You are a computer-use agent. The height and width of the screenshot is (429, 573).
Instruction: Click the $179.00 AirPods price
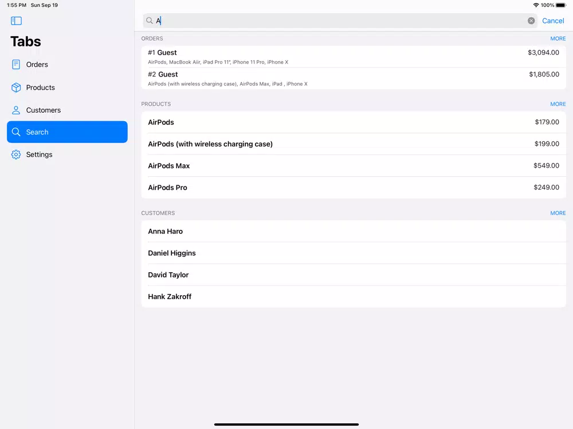[x=547, y=122]
